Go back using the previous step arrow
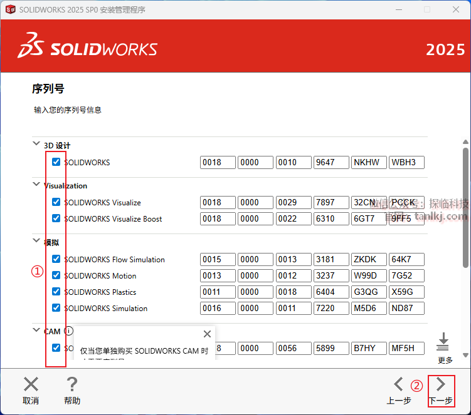471x415 pixels. [x=398, y=384]
